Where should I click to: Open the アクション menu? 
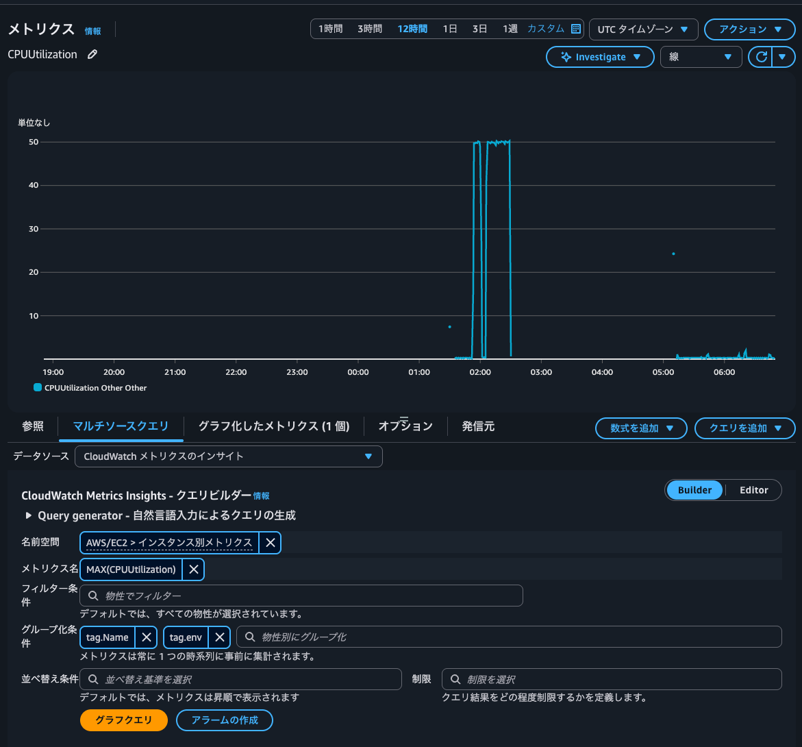click(749, 29)
